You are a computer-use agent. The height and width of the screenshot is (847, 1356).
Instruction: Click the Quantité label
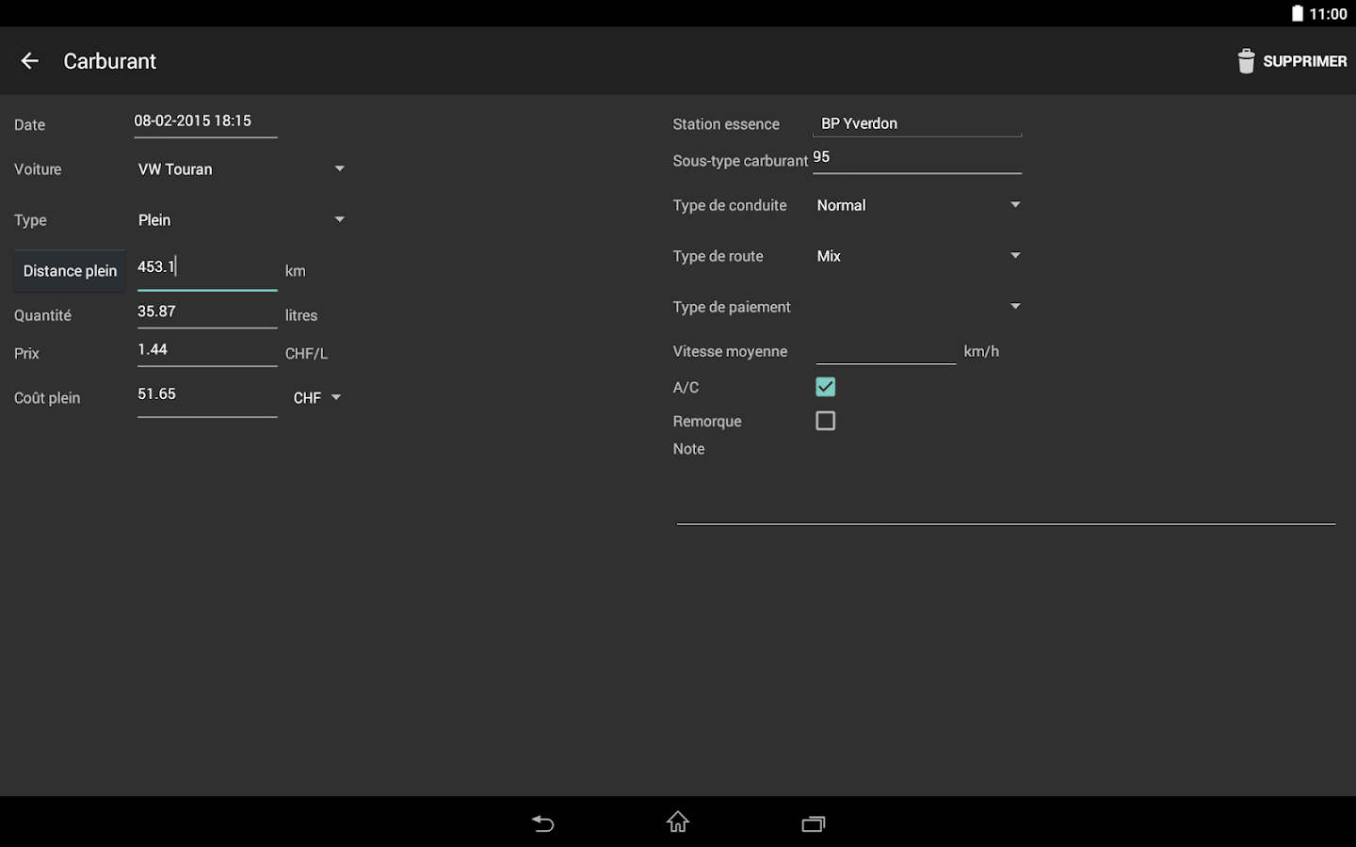pyautogui.click(x=42, y=315)
